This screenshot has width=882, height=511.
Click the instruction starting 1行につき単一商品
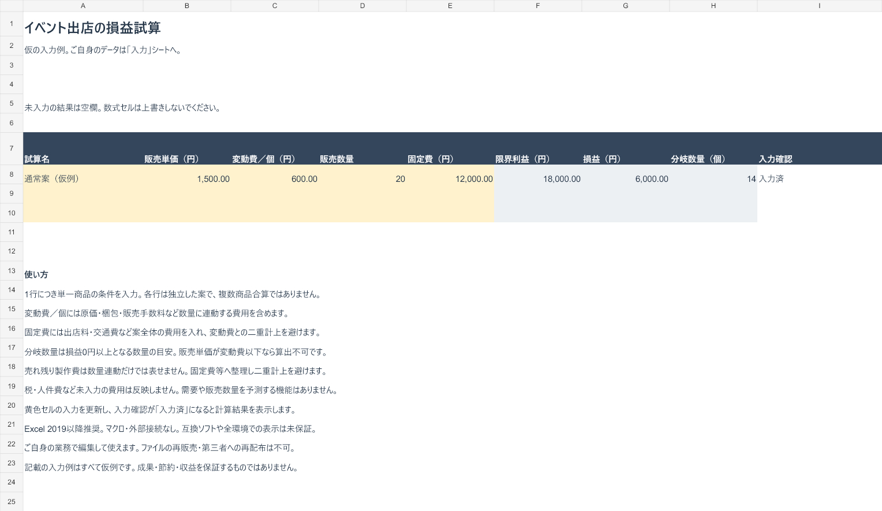(x=173, y=294)
